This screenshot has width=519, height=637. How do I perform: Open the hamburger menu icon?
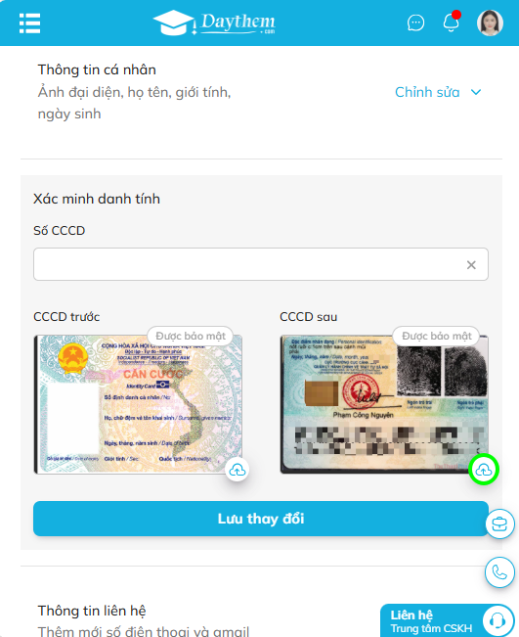29,23
